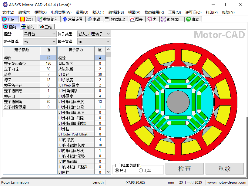
Task: Open the 帮助(N) menu
Action: point(228,12)
